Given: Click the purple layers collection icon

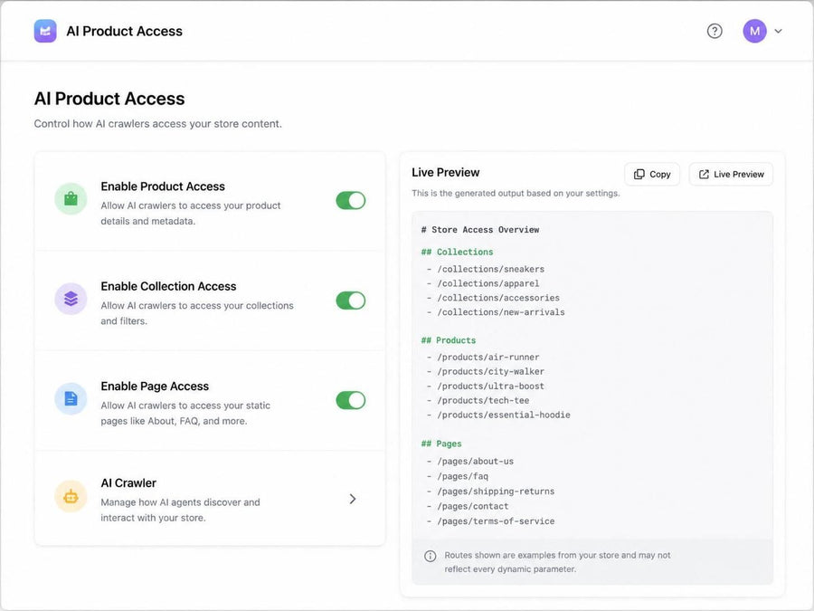Looking at the screenshot, I should [71, 299].
